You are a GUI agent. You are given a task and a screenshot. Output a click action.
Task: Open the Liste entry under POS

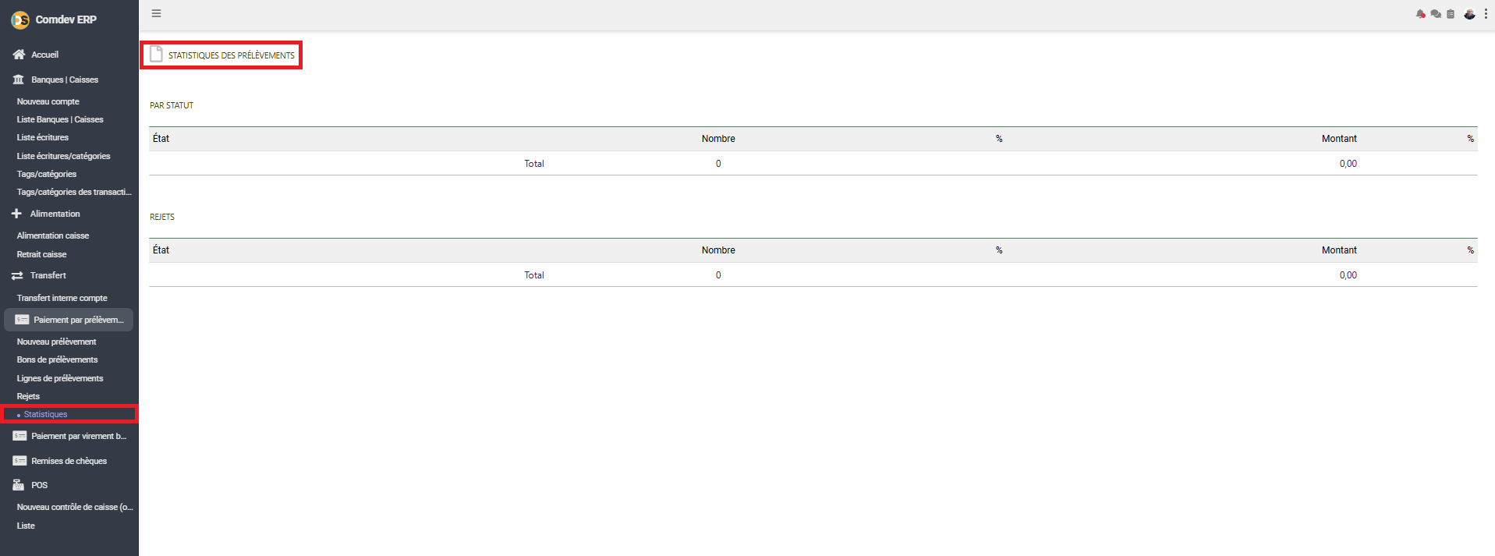click(26, 526)
